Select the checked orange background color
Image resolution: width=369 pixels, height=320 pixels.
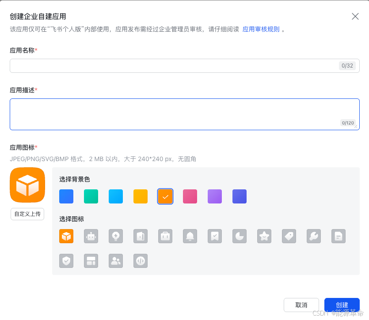165,196
